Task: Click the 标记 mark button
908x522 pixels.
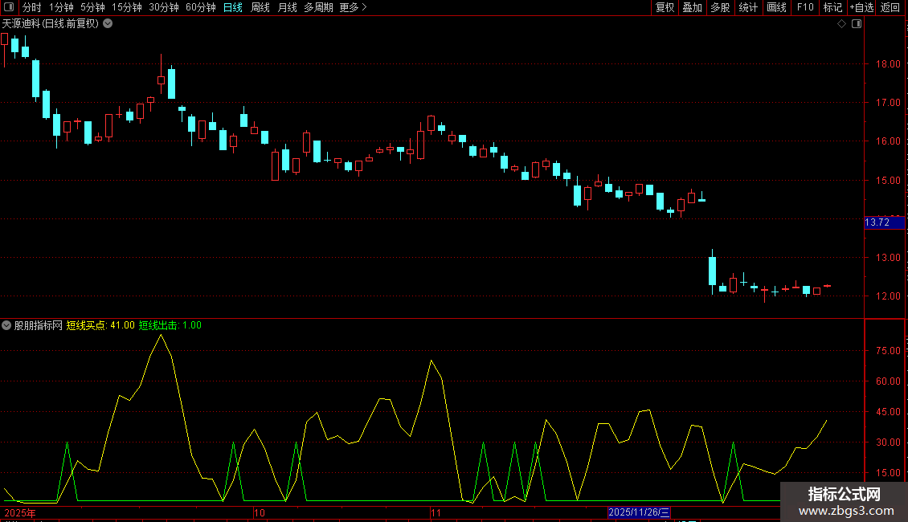Action: click(832, 7)
